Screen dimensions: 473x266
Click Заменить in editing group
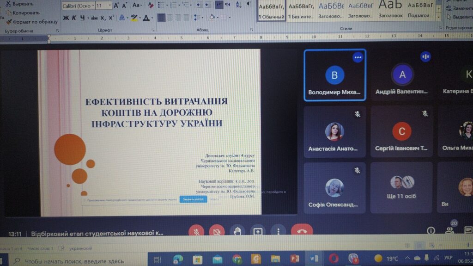point(459,8)
